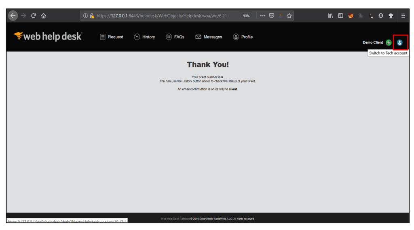Save page to Pocket
Image resolution: width=414 pixels, height=230 pixels.
pos(271,16)
